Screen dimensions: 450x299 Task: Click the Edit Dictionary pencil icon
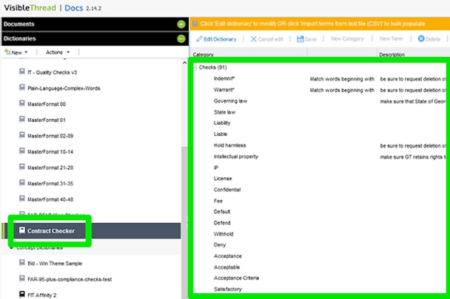[200, 38]
